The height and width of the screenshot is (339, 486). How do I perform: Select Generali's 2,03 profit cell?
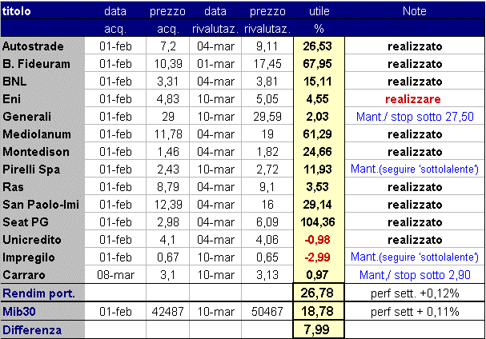point(317,117)
